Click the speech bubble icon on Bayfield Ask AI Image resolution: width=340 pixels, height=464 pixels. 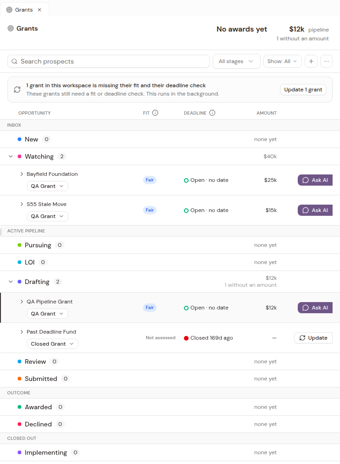coord(306,180)
